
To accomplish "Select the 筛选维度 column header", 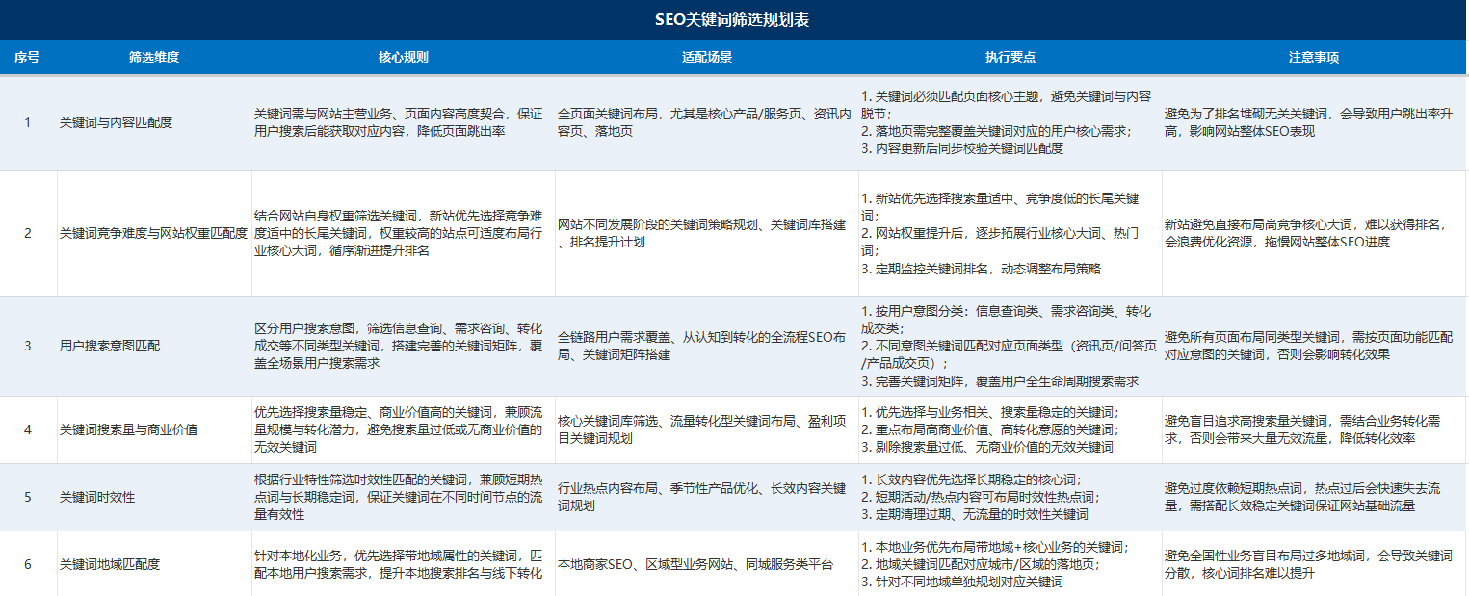I will (x=154, y=57).
